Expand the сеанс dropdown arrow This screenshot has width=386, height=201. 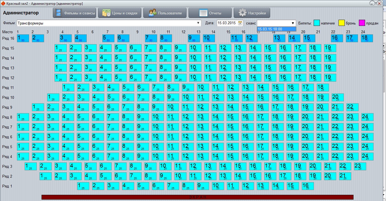tap(293, 23)
